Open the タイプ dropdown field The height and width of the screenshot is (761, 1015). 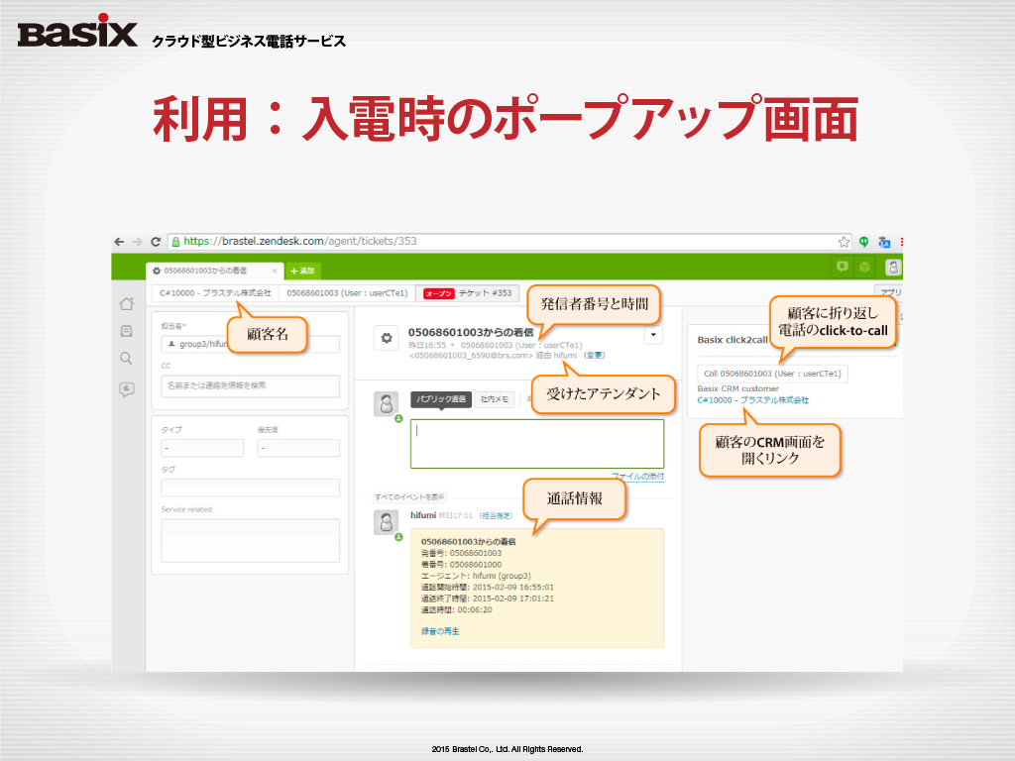click(x=202, y=448)
